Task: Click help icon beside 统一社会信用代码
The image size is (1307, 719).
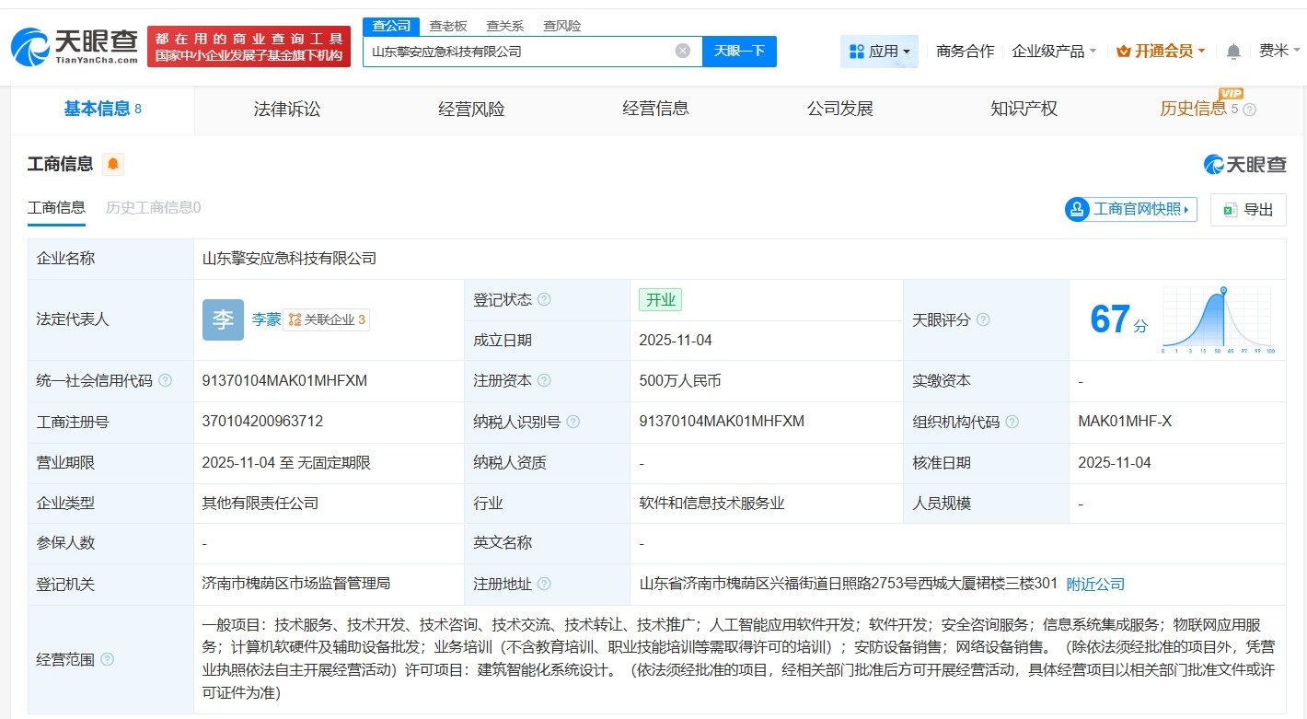Action: (165, 381)
